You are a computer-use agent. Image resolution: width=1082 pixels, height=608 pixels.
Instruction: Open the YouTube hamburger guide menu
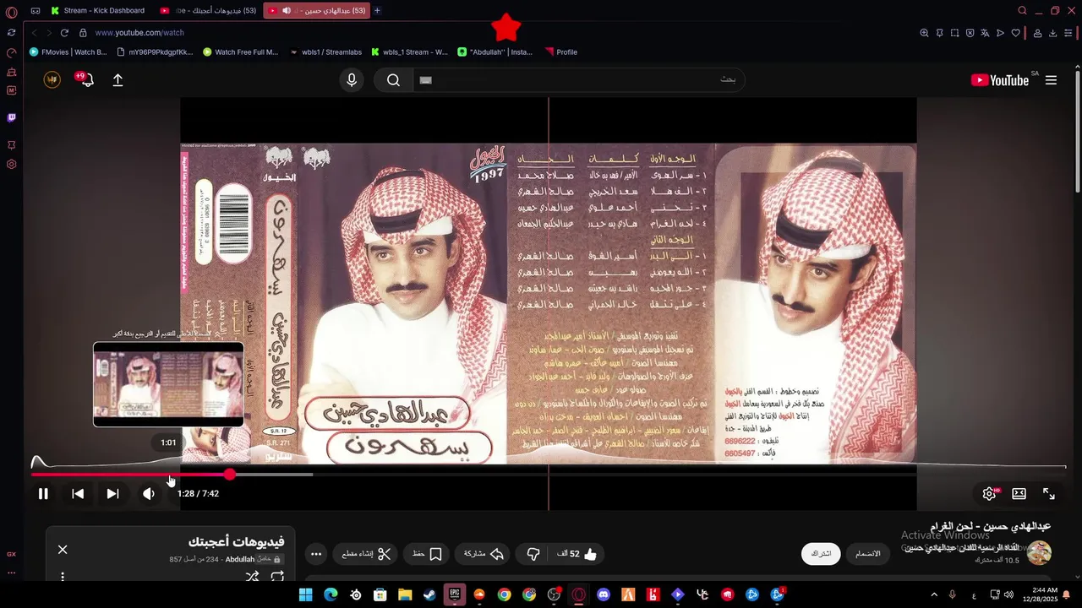(x=1051, y=80)
